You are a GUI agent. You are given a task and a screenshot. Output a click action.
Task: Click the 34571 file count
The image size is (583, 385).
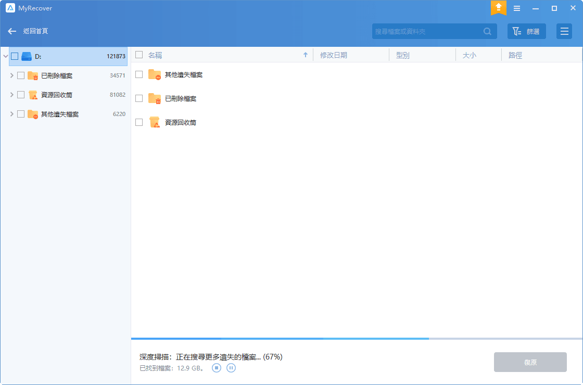point(118,76)
